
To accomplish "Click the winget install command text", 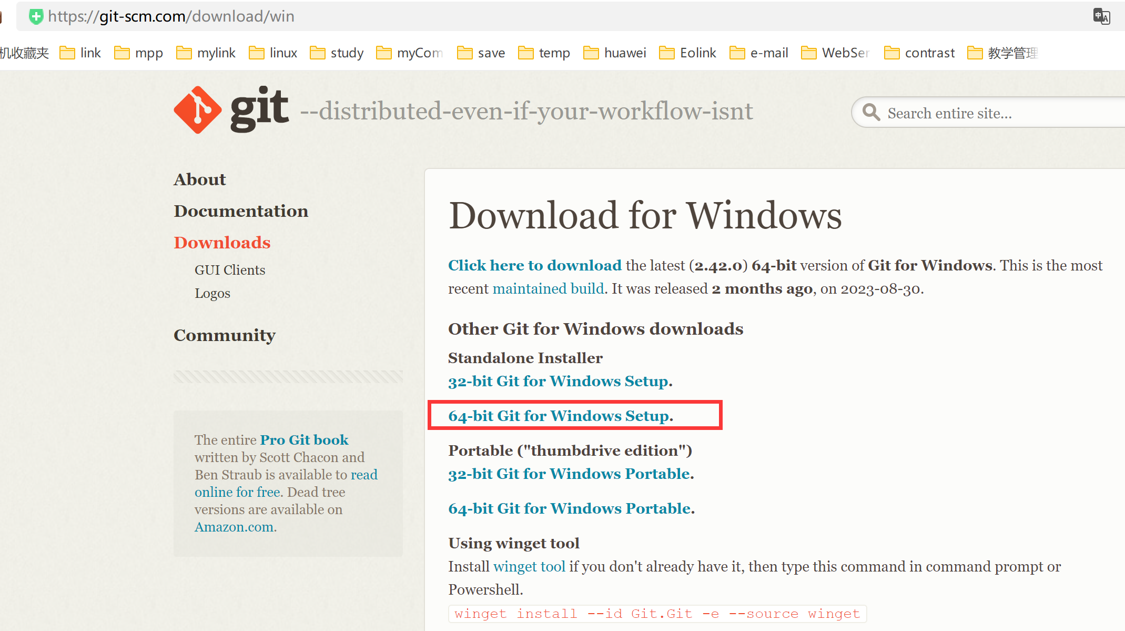I will [657, 614].
